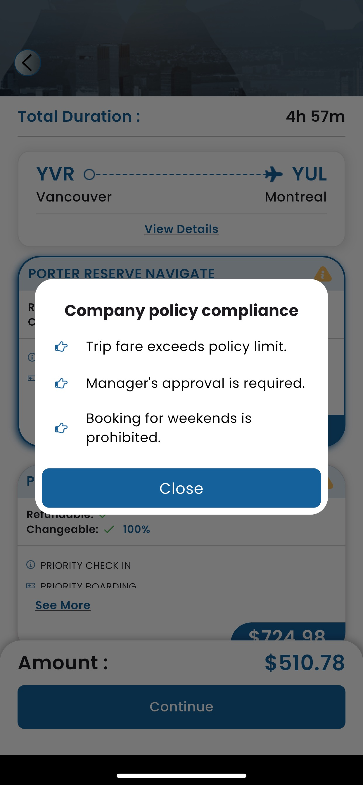Tap ticket icon beside Priority Boarding

pyautogui.click(x=31, y=586)
